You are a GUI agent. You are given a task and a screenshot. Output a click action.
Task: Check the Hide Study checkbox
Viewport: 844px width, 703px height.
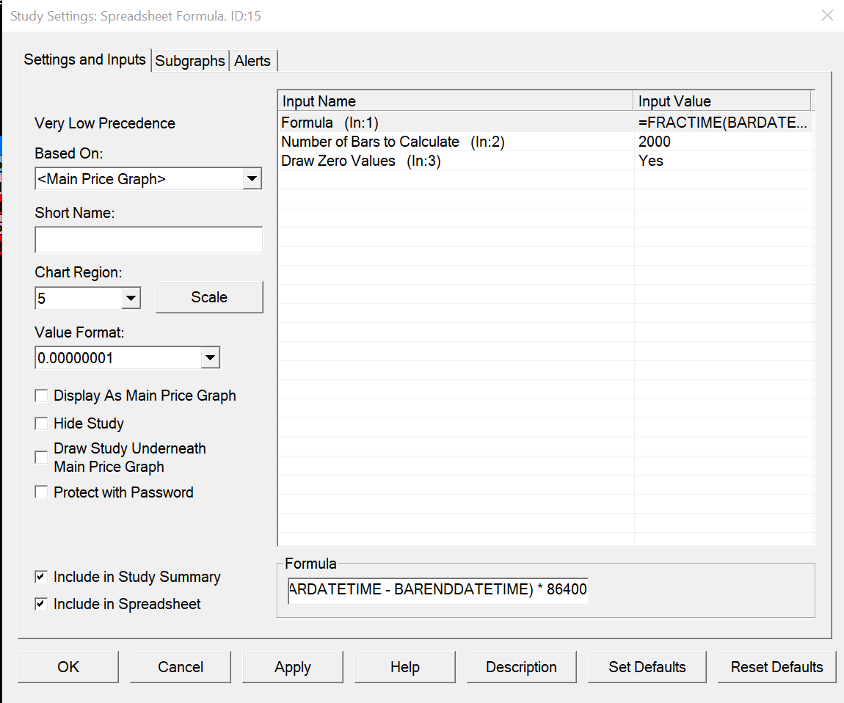[42, 424]
